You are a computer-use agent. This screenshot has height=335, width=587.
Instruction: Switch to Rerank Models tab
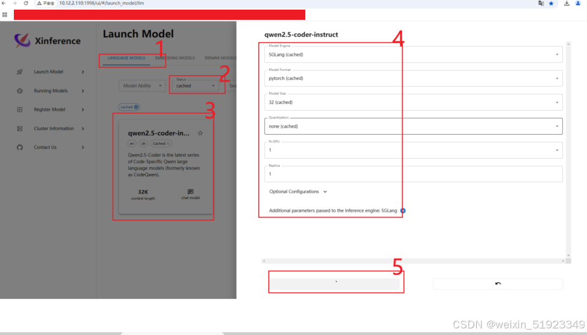tap(220, 58)
